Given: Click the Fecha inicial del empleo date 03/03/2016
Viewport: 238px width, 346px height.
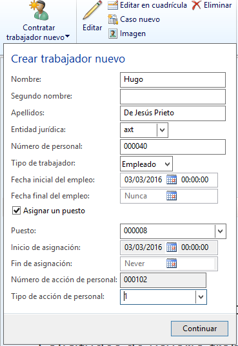Looking at the screenshot, I should [x=143, y=180].
